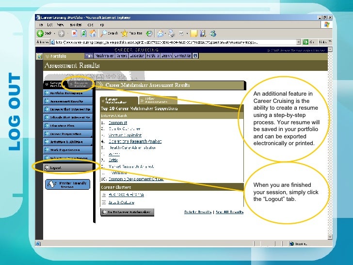Open the Forward button history dropdown arrow
Image resolution: width=353 pixels, height=265 pixels.
[x=67, y=33]
